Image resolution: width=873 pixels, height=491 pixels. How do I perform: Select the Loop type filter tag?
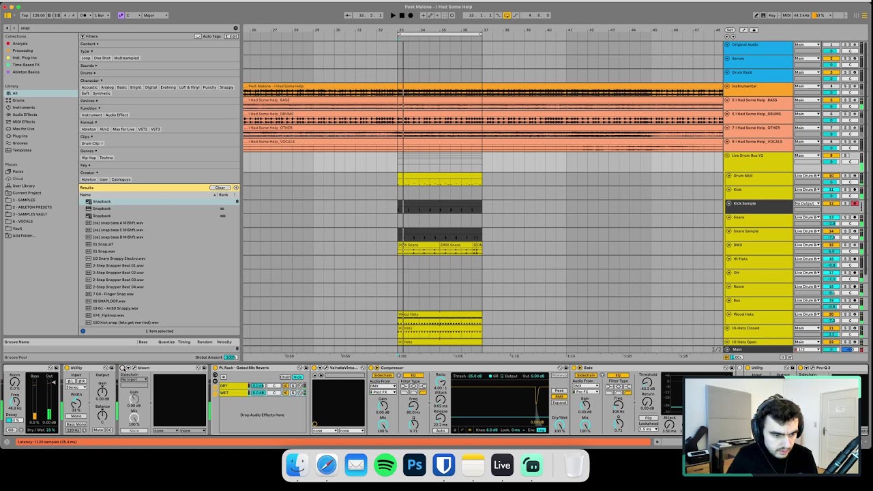coord(86,58)
